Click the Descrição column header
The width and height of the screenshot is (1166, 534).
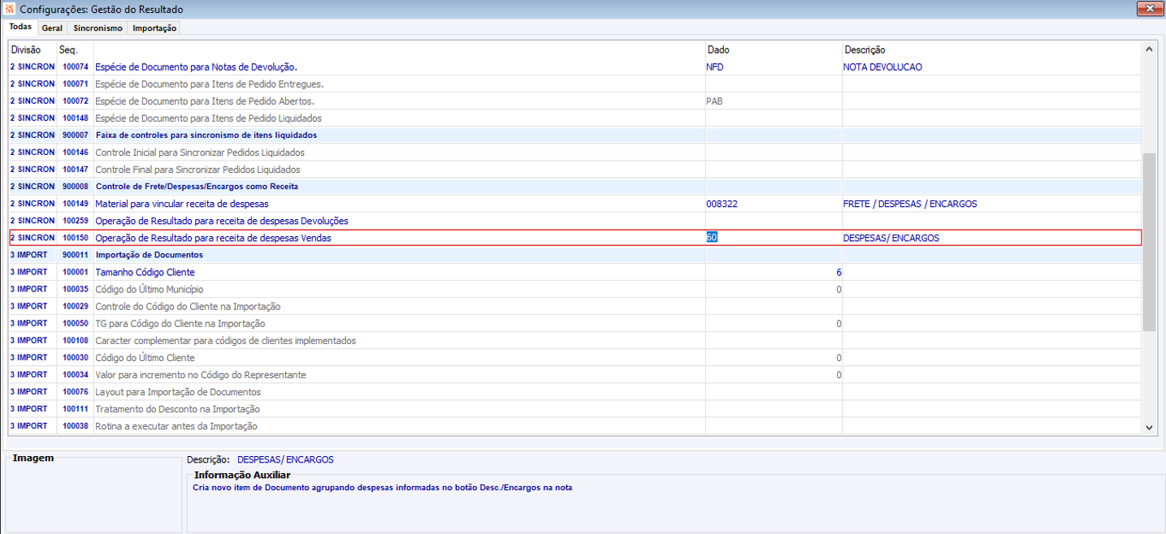pos(865,50)
